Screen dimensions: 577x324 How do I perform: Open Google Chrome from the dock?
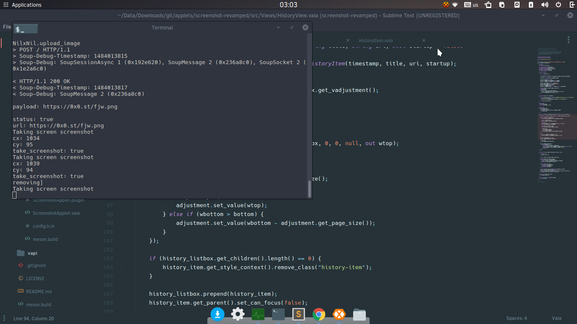[x=319, y=314]
